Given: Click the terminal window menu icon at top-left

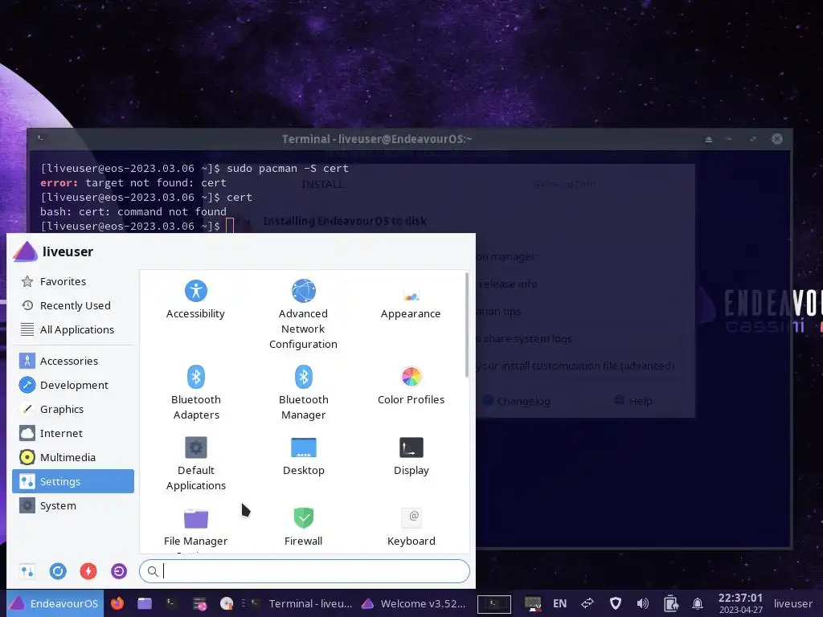Looking at the screenshot, I should (40, 138).
